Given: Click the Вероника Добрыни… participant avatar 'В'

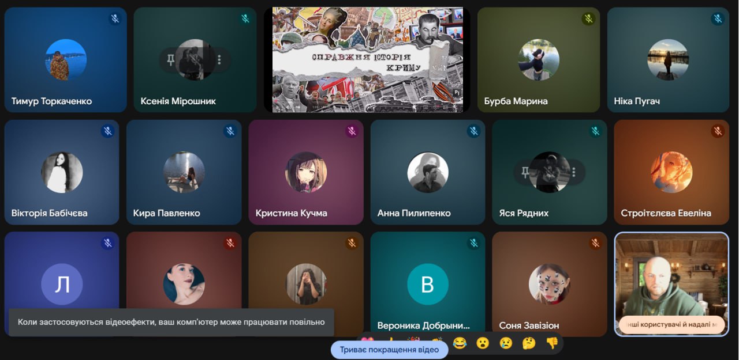Looking at the screenshot, I should click(428, 285).
